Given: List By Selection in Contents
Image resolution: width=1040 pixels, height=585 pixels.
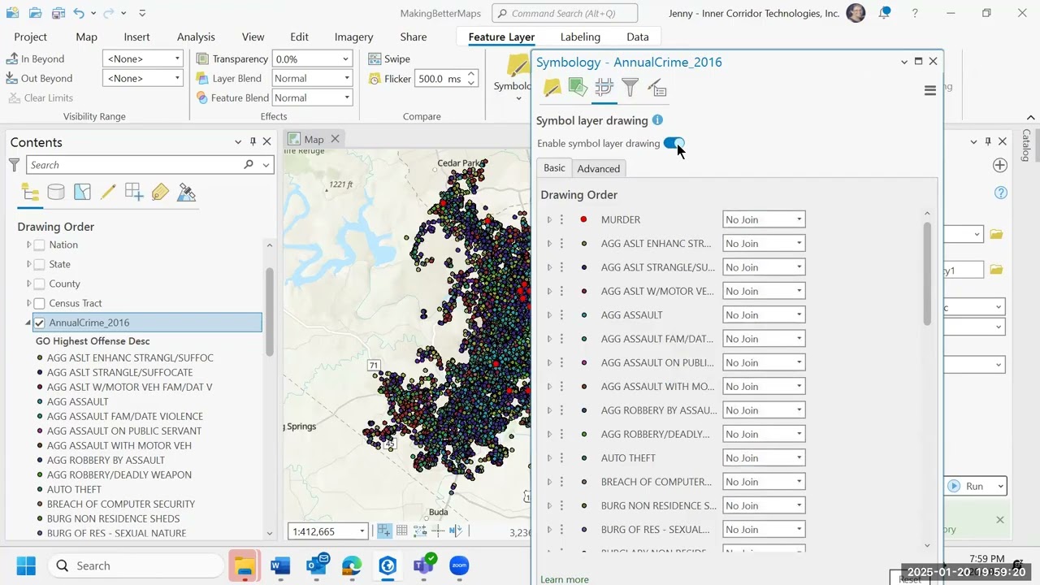Looking at the screenshot, I should tap(82, 193).
